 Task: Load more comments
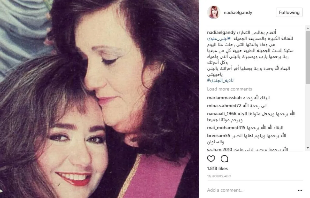229,89
